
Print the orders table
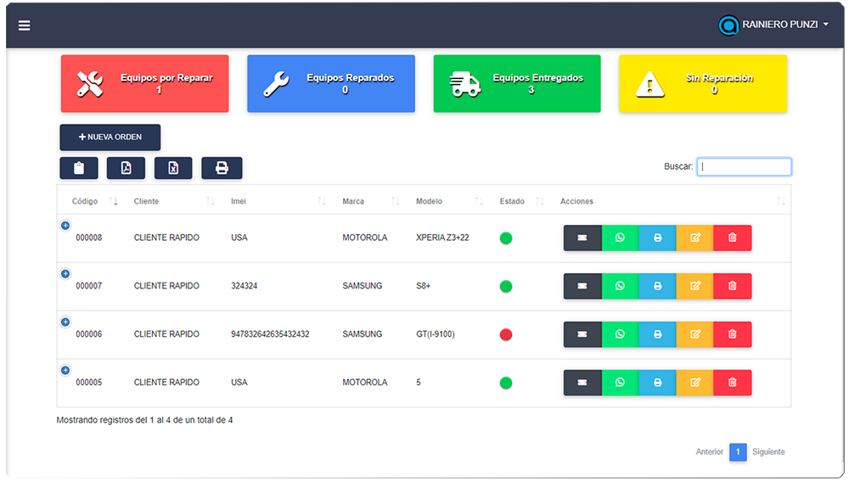222,168
